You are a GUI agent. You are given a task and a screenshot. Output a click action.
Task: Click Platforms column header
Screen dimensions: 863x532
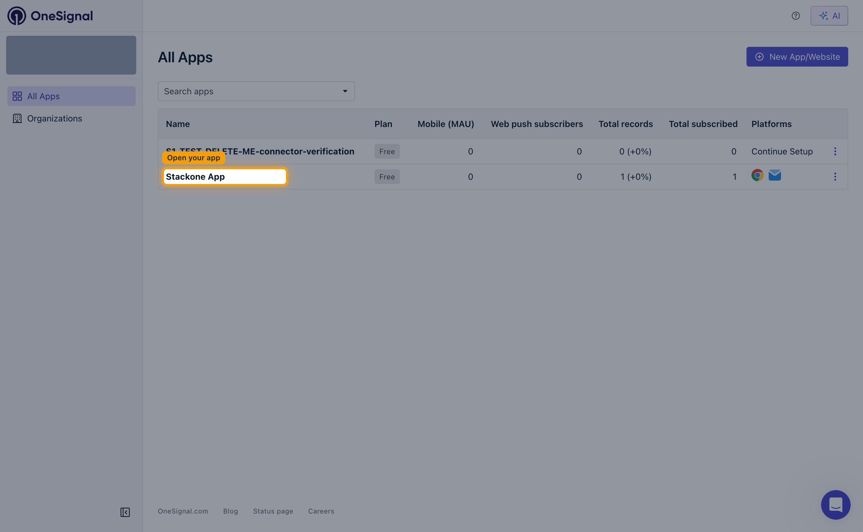click(x=771, y=124)
